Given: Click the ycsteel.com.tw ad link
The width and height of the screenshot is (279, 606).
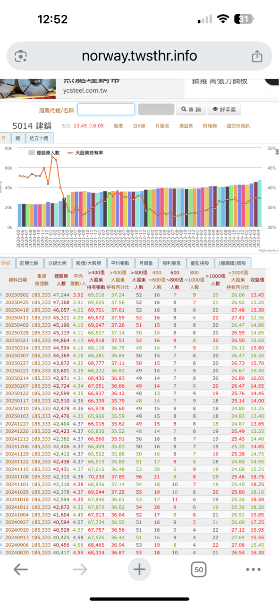Looking at the screenshot, I should click(85, 90).
